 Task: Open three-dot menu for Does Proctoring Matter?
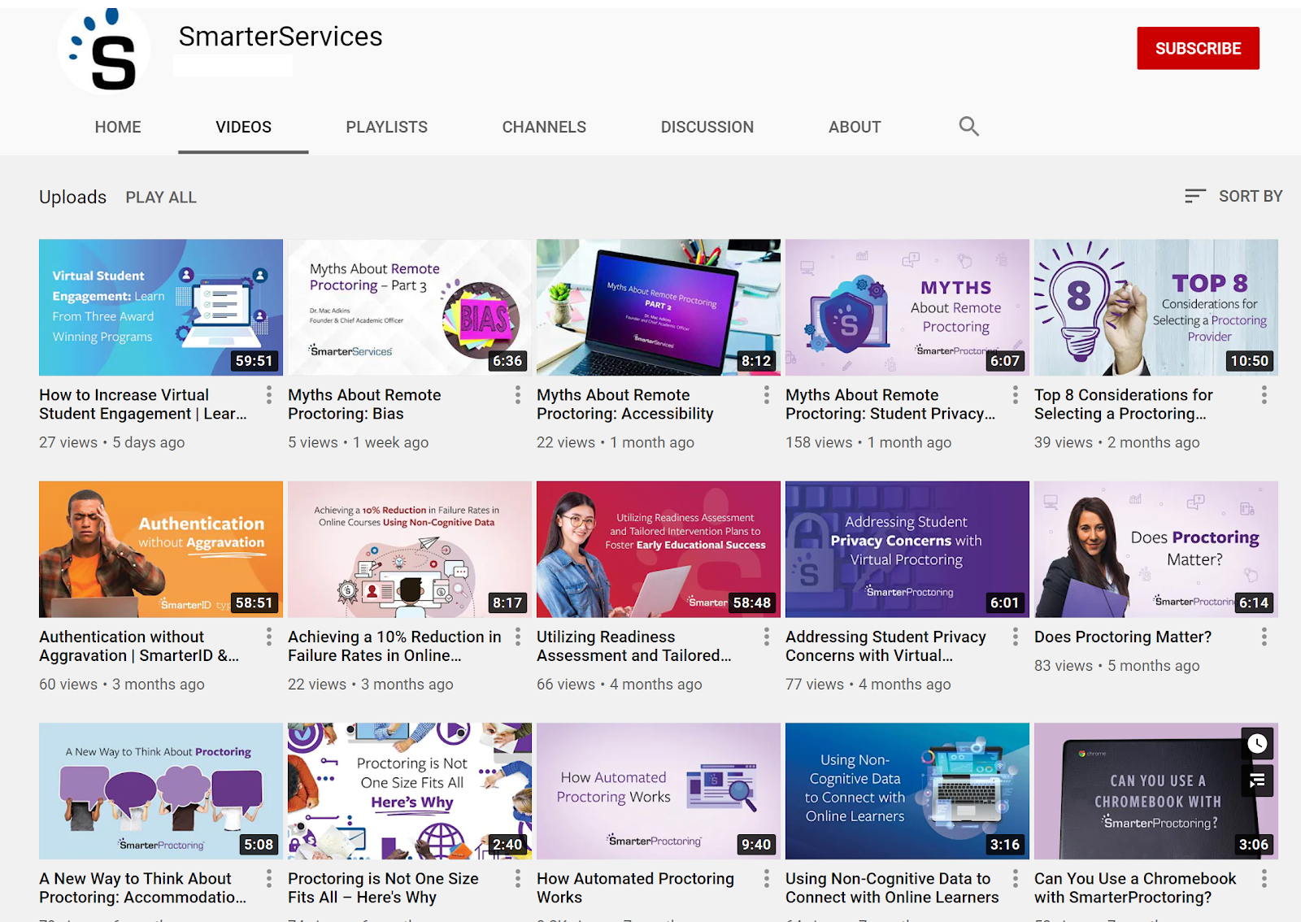click(1264, 637)
